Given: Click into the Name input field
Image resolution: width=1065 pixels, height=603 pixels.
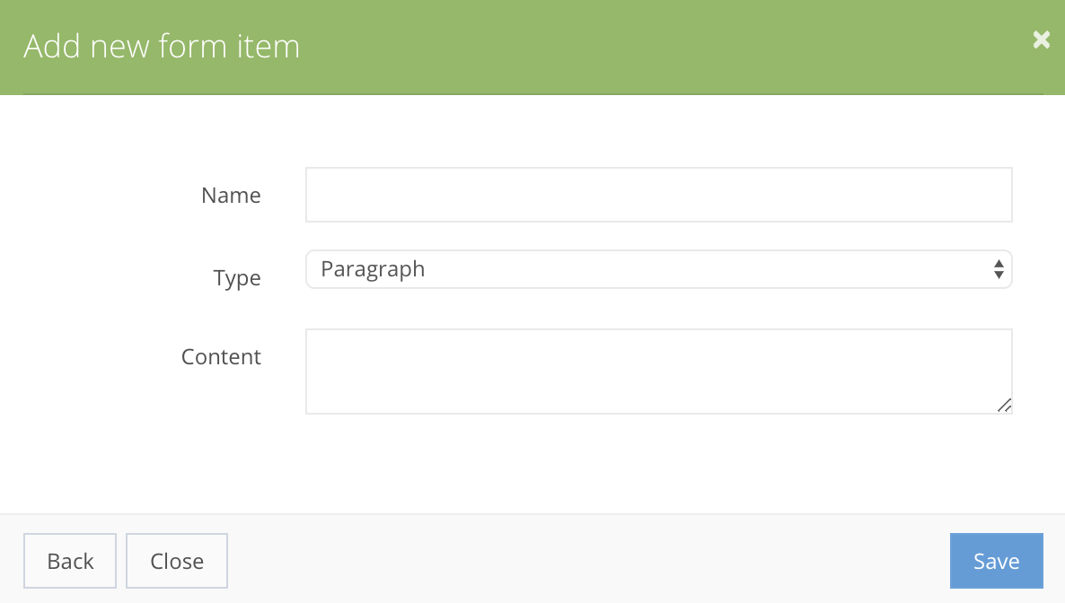Looking at the screenshot, I should 659,194.
